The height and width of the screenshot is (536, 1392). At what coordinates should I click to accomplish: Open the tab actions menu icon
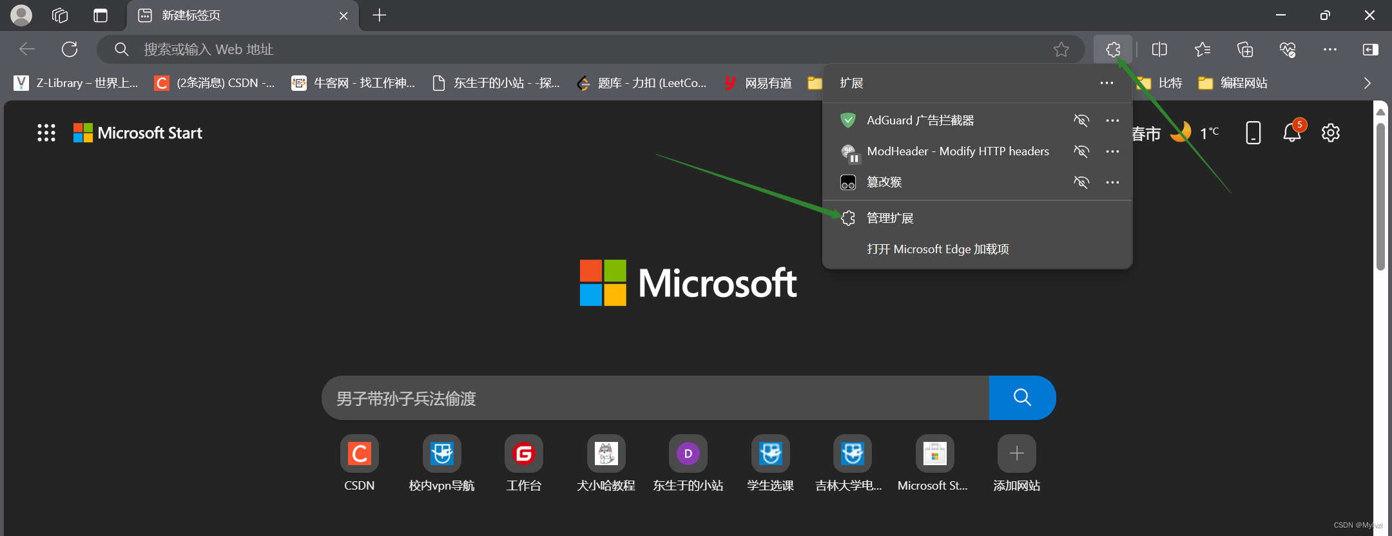(x=101, y=15)
